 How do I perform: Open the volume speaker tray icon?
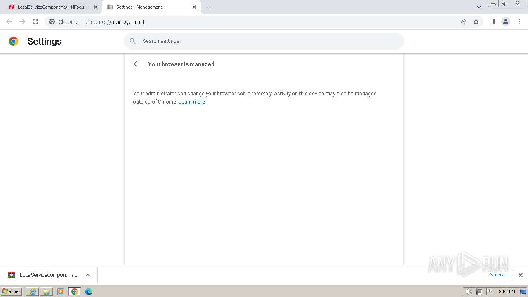[469, 292]
